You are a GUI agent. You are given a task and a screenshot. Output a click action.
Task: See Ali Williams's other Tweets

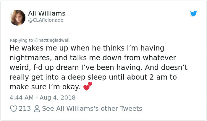92,109
